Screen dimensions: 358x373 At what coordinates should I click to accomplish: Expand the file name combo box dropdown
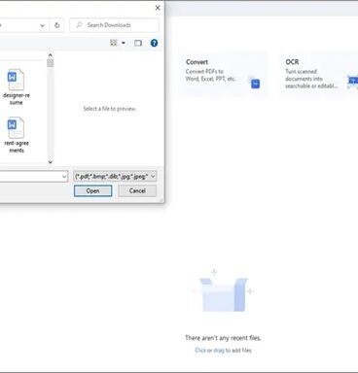(64, 177)
